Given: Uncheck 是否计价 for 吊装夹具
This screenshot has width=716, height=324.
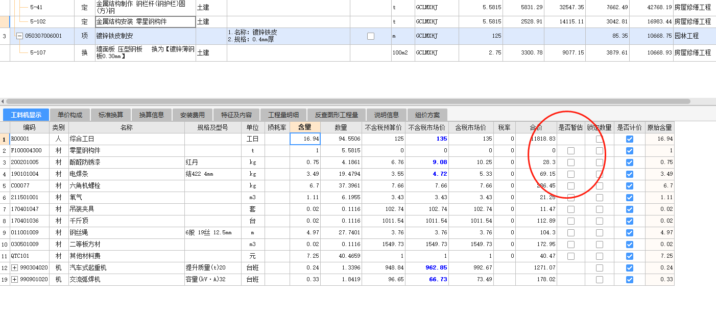Looking at the screenshot, I should (x=630, y=209).
